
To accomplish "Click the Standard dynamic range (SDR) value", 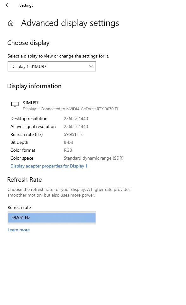I will pyautogui.click(x=94, y=158).
